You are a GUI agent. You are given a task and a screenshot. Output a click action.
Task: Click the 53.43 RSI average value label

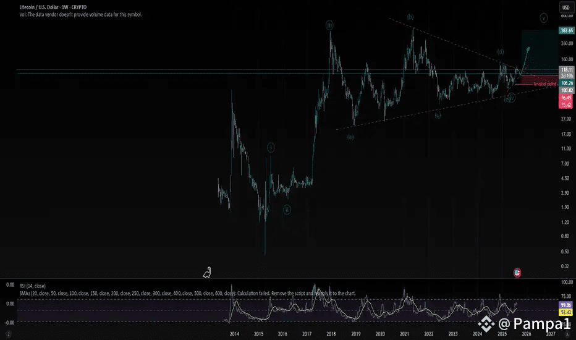[x=566, y=312]
